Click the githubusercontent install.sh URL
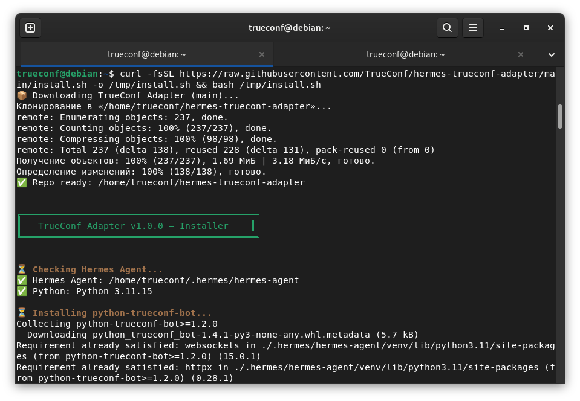 click(x=286, y=79)
